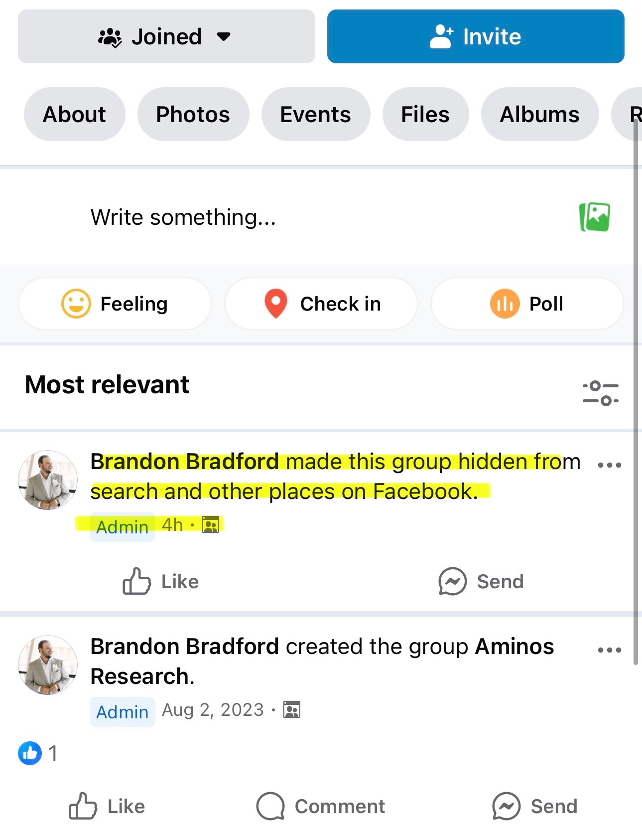
Task: Go to the Events tab
Action: (315, 114)
